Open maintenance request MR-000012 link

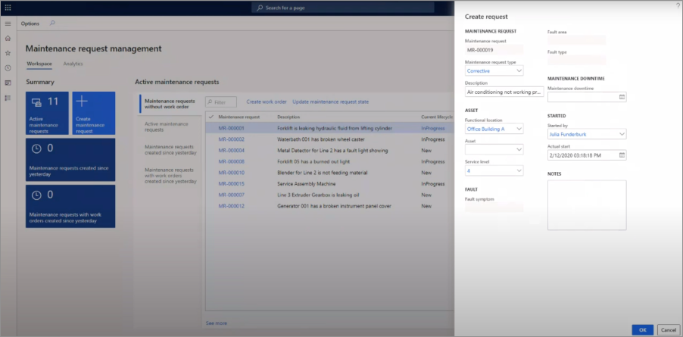click(x=231, y=206)
